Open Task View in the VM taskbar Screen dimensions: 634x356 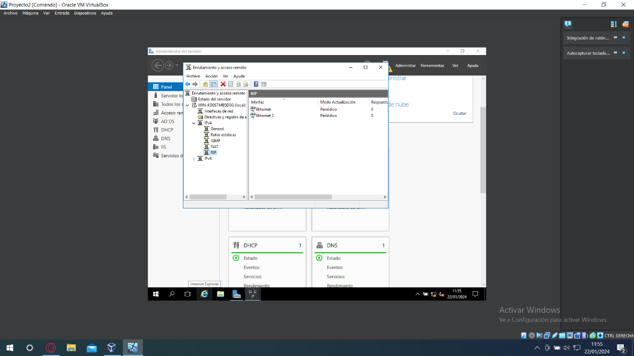point(188,294)
